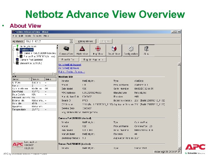This screenshot has height=156, width=208.
Task: Collapse the WallBotz 500 tree node
Action: tap(14, 50)
